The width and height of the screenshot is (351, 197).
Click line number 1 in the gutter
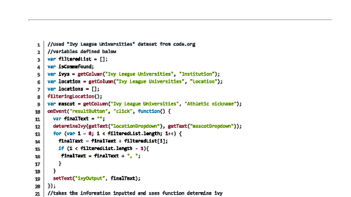(39, 45)
